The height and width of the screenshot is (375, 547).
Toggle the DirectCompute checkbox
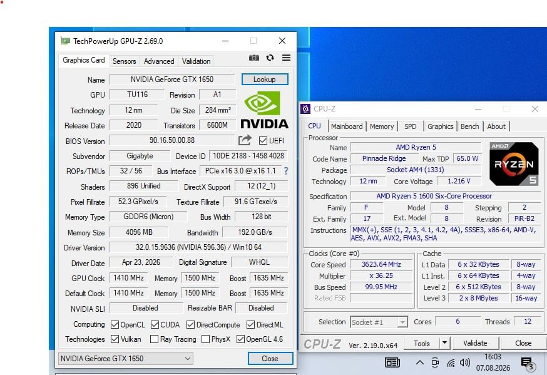coord(190,325)
